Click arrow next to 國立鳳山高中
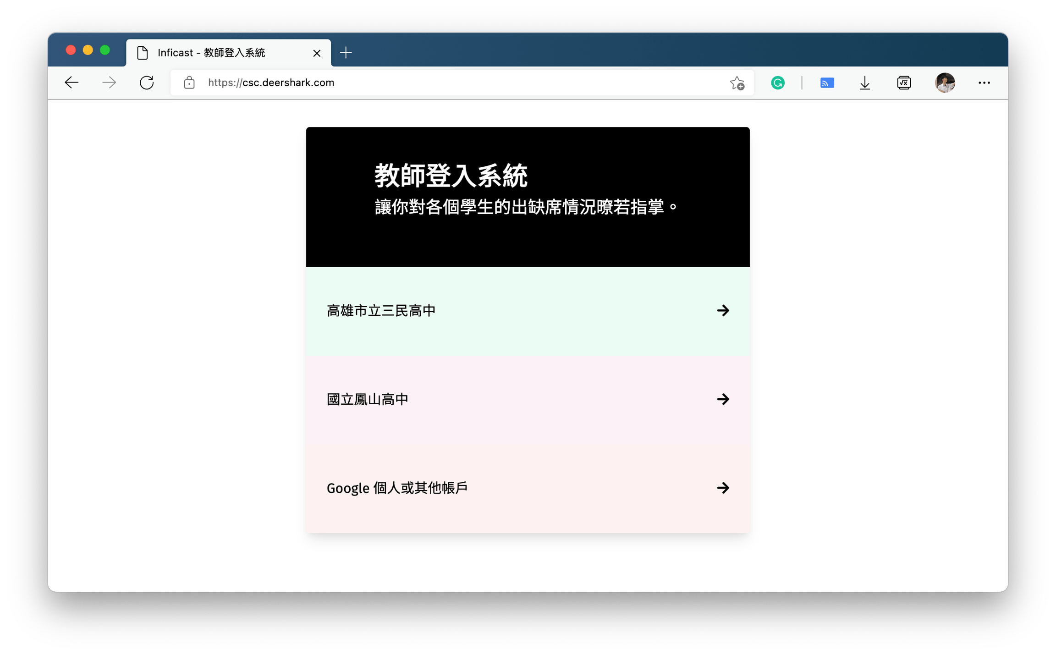 [723, 399]
